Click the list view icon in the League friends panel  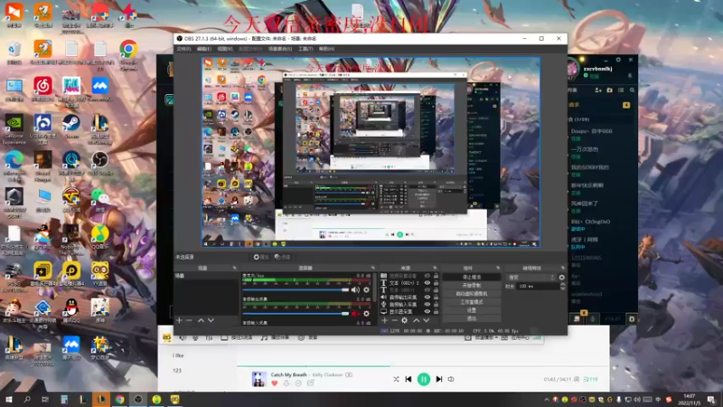pos(621,90)
